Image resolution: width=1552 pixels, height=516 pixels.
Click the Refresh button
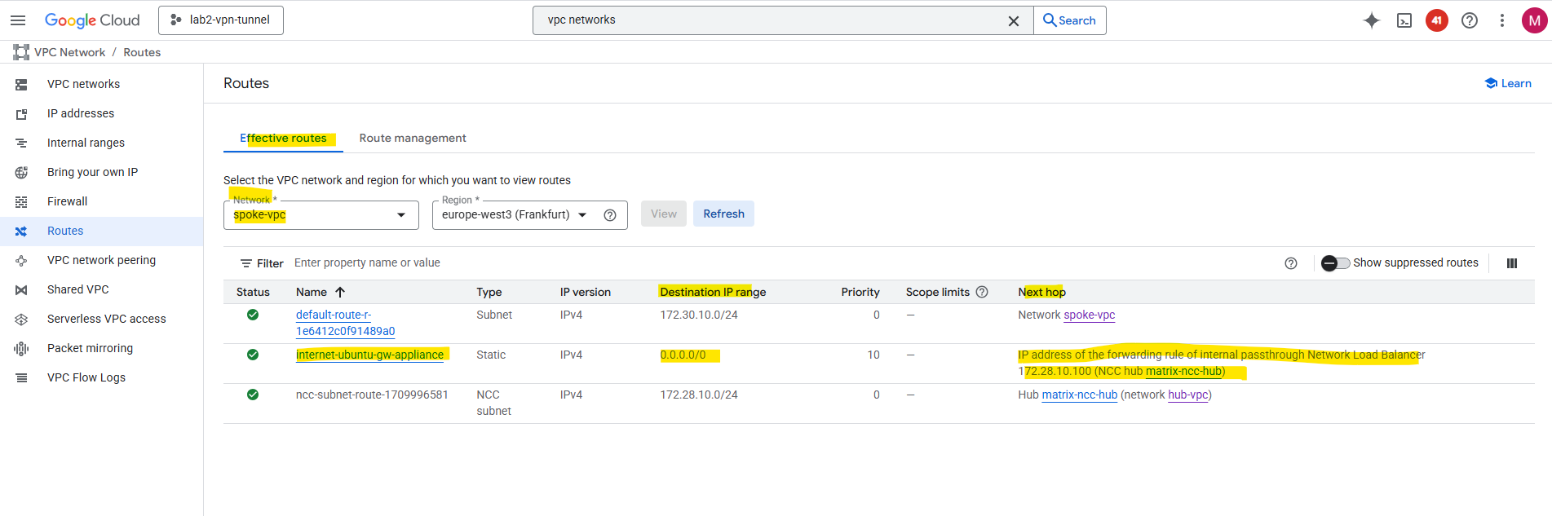[x=723, y=214]
